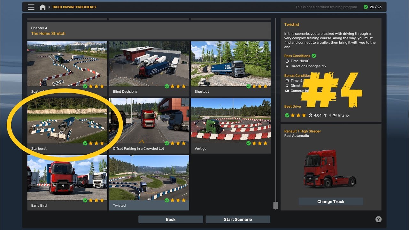The width and height of the screenshot is (409, 230).
Task: Click the Real Automatic transmission text
Action: [297, 136]
